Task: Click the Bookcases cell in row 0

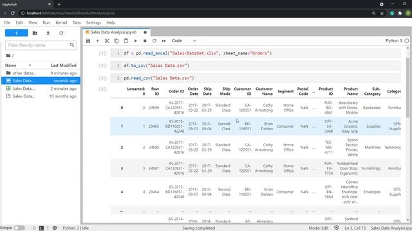Action: tap(371, 108)
